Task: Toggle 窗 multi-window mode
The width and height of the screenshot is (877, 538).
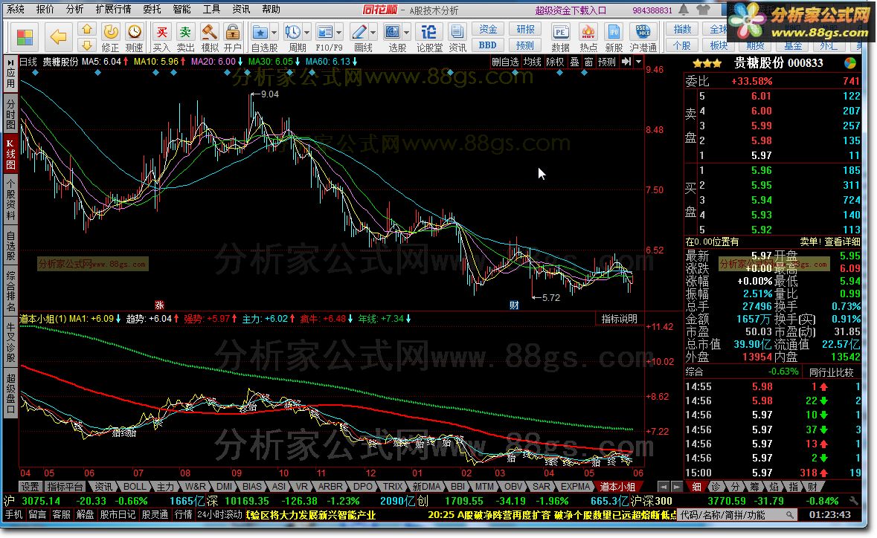Action: (588, 62)
